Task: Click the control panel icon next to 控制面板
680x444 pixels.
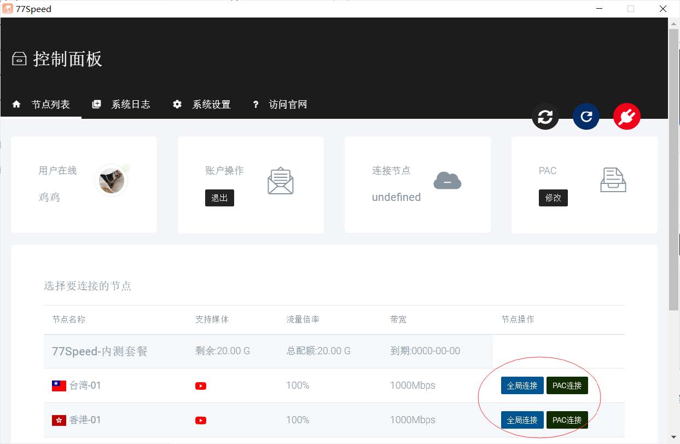Action: click(x=19, y=59)
